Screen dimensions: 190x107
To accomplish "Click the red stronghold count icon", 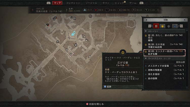I will [96, 10].
